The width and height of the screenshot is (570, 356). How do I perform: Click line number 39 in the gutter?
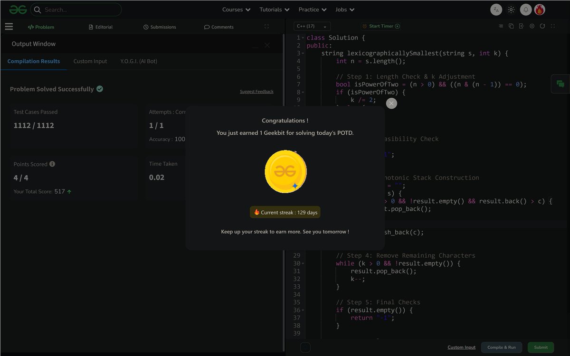297,333
